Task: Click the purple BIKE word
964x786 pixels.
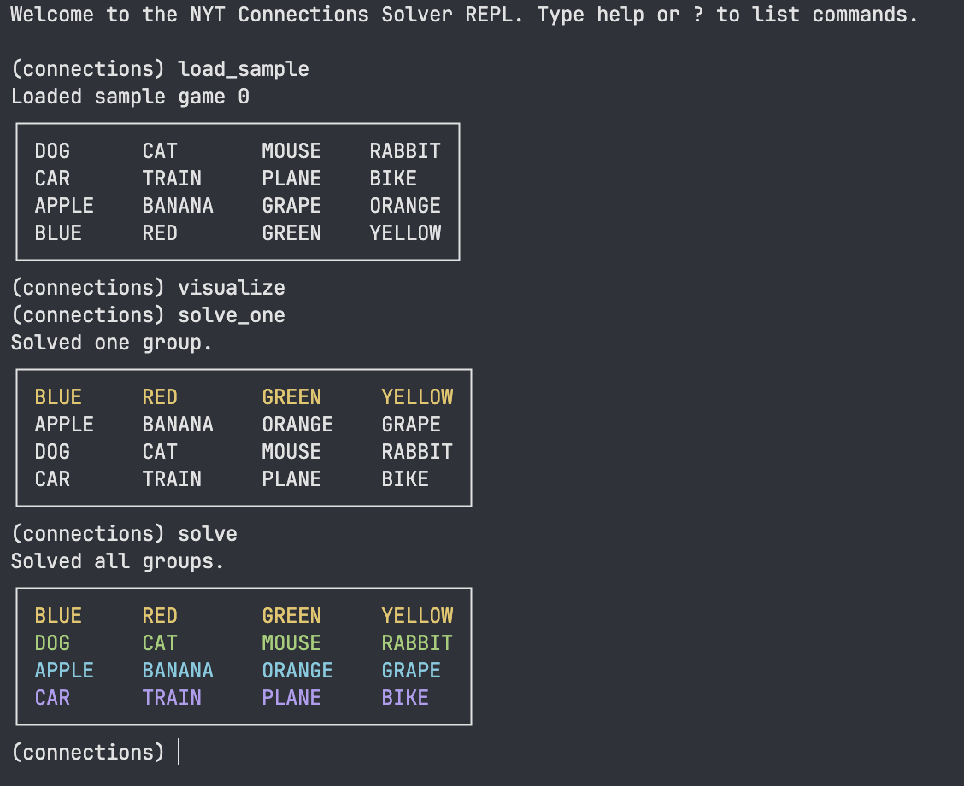Action: click(x=405, y=697)
